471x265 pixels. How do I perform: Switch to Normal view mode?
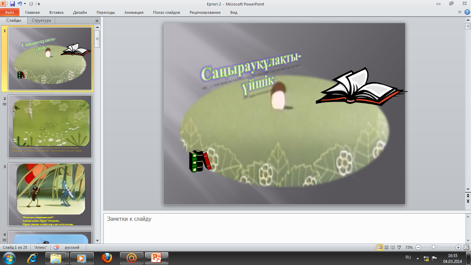380,247
